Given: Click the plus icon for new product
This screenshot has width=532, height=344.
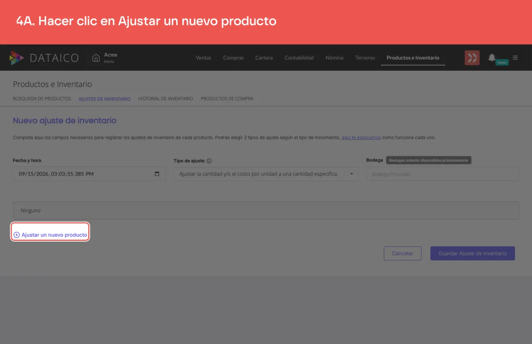Looking at the screenshot, I should [x=17, y=235].
